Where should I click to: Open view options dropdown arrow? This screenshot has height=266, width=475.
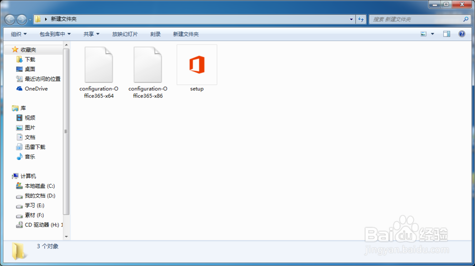click(433, 34)
